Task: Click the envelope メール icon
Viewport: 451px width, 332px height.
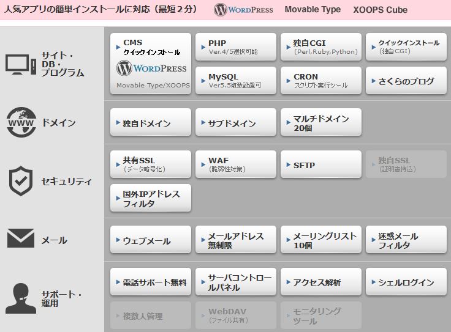Action: point(20,238)
